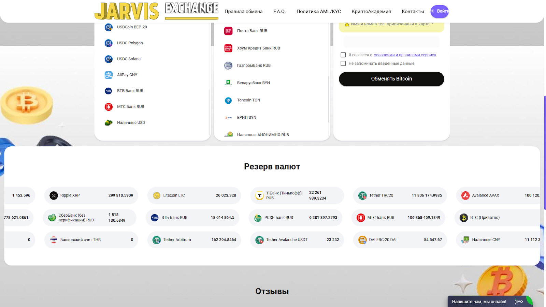Click the Tether TRC20 reserve icon
Image resolution: width=546 pixels, height=307 pixels.
click(362, 195)
